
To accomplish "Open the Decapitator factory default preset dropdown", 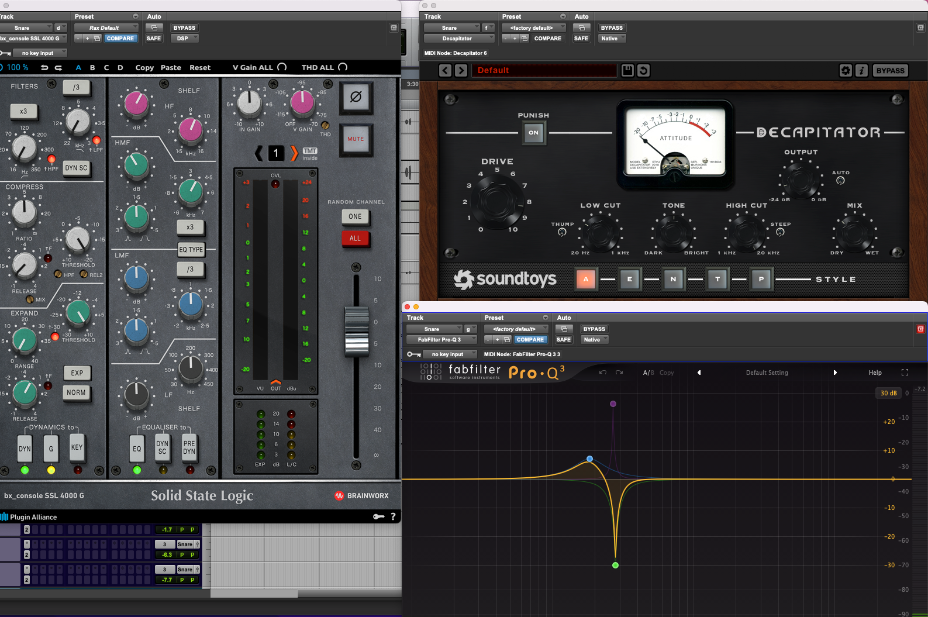I will pyautogui.click(x=534, y=28).
